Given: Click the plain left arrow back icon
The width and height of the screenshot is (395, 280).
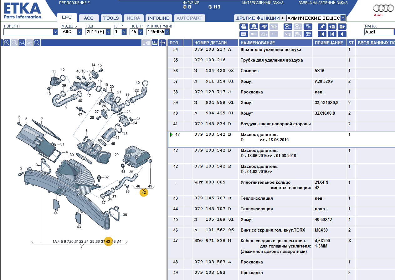Looking at the screenshot, I should (342, 34).
